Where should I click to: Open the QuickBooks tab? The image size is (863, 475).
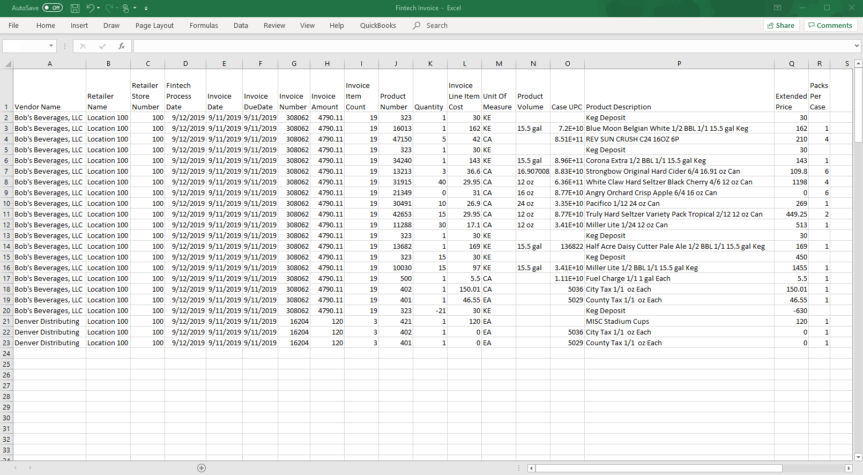pyautogui.click(x=378, y=25)
